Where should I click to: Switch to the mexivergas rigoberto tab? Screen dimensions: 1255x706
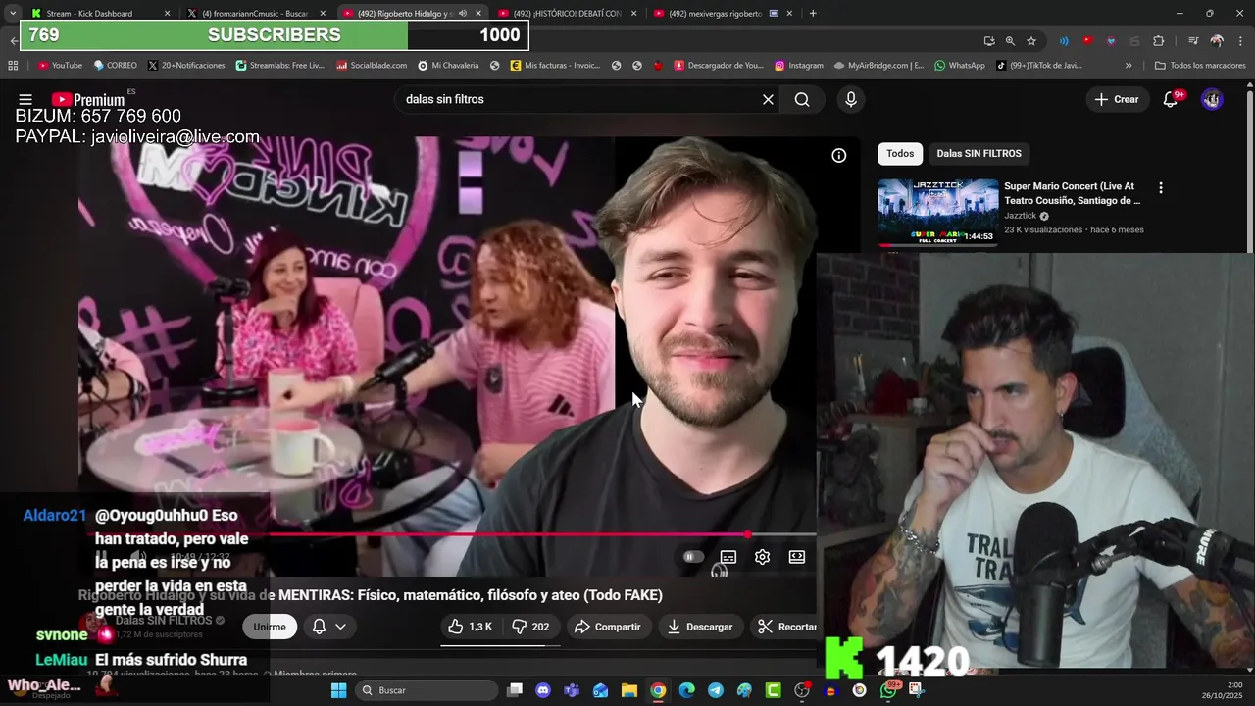[723, 14]
